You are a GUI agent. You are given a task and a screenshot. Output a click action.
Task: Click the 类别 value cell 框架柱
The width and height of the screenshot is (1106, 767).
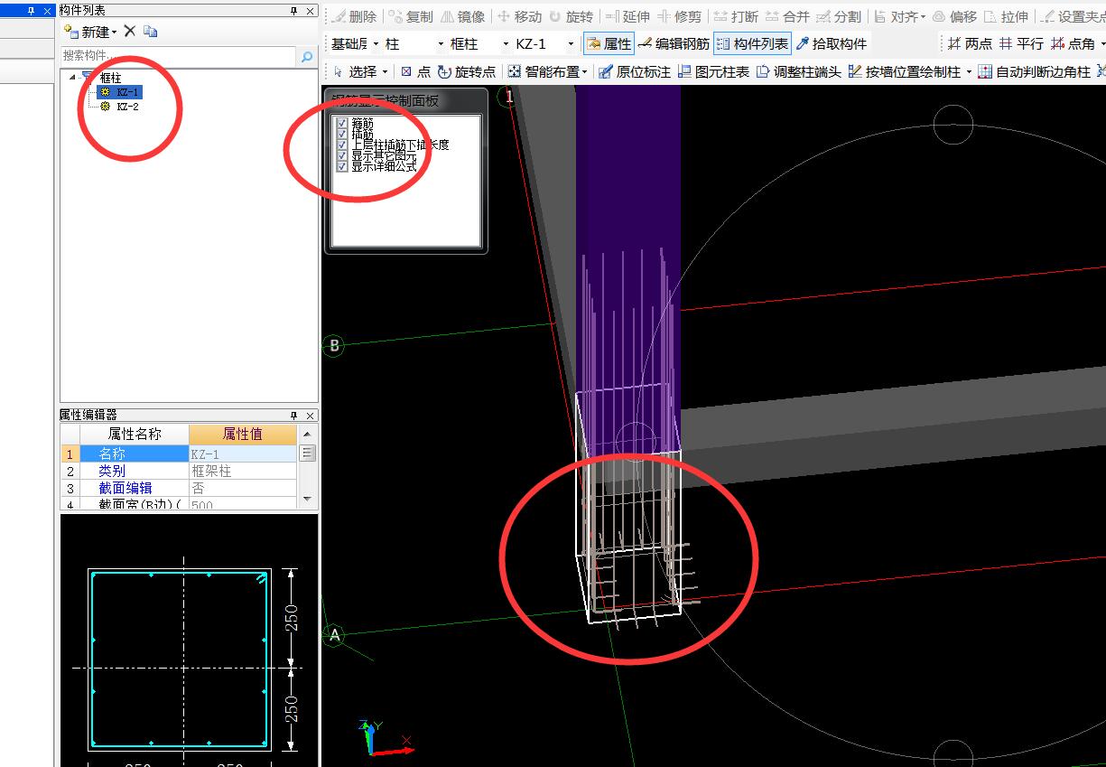point(243,471)
